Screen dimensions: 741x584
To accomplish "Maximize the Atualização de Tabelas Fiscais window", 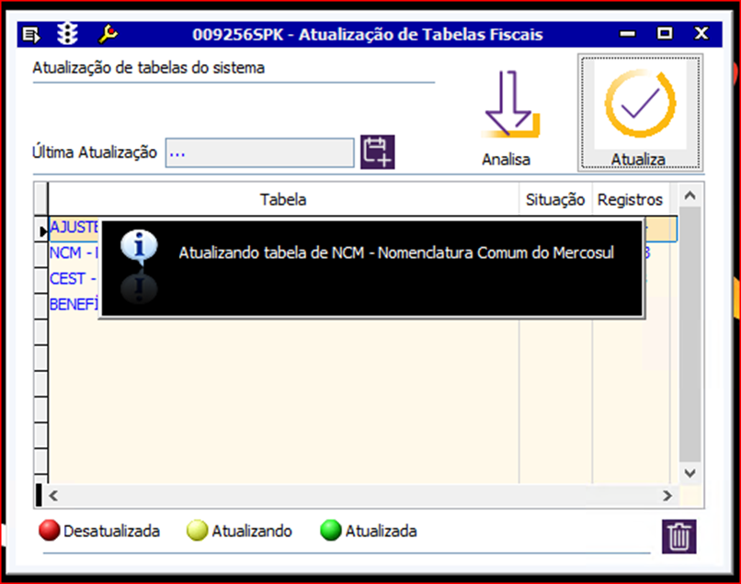I will click(x=665, y=34).
